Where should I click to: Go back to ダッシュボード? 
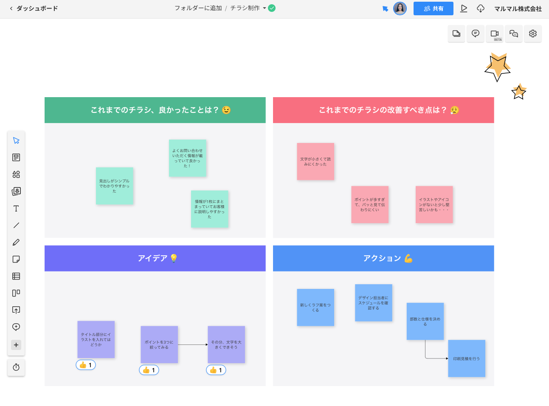coord(34,8)
